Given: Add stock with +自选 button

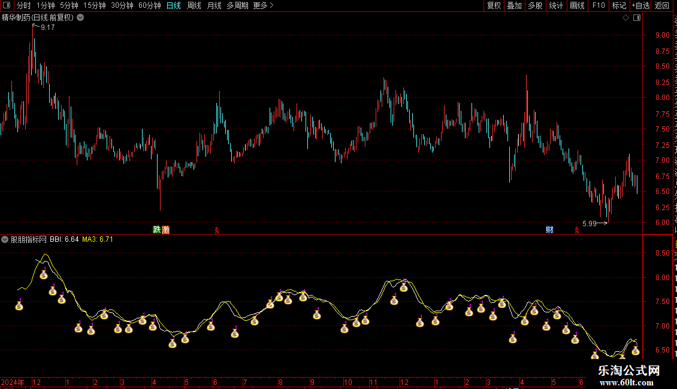Looking at the screenshot, I should coord(640,5).
